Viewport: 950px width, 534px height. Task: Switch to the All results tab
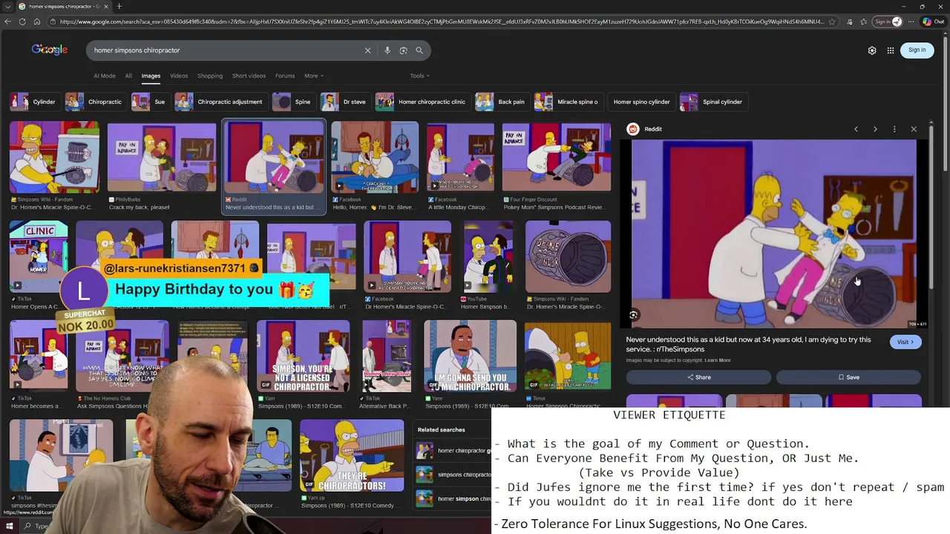click(x=128, y=76)
